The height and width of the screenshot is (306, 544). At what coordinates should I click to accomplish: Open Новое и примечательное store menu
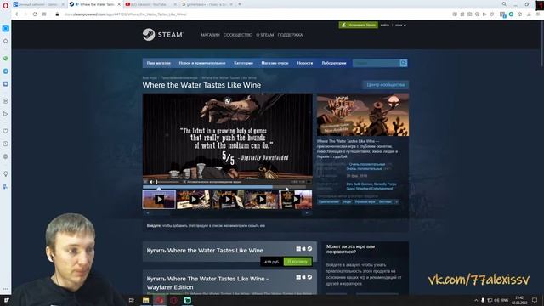coord(202,63)
